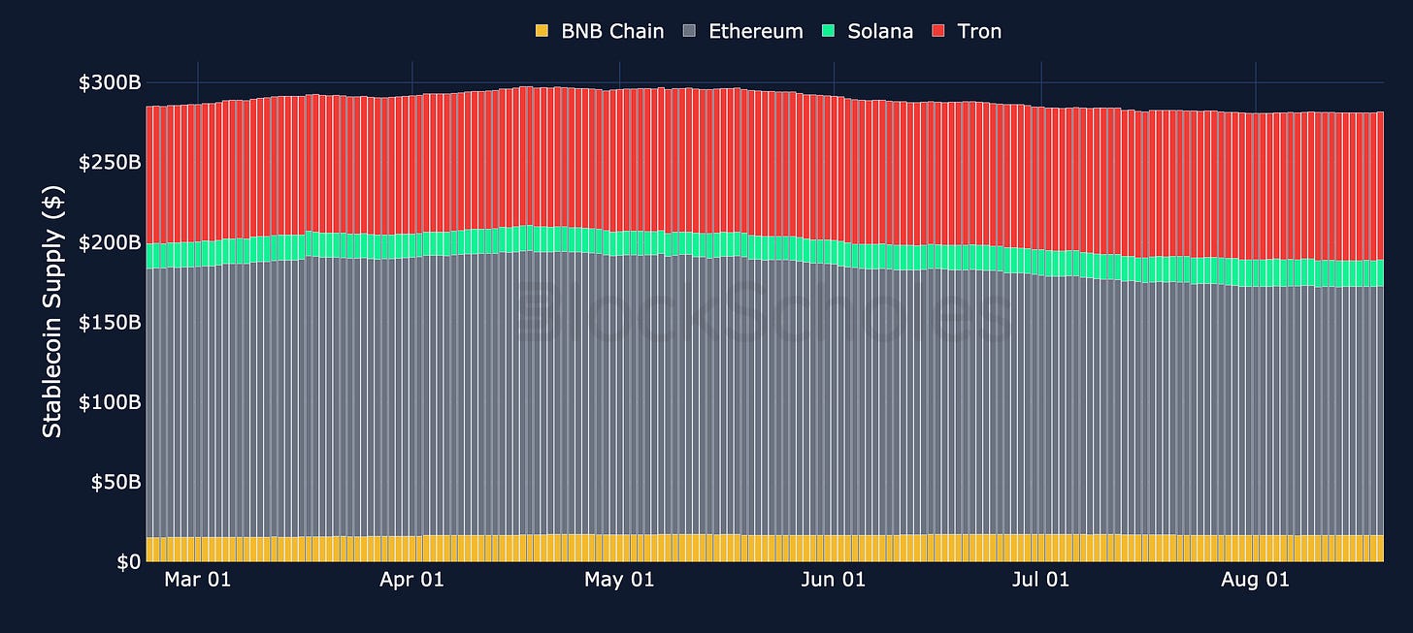
Task: Click the green Solana legend swatch
Action: tap(828, 31)
